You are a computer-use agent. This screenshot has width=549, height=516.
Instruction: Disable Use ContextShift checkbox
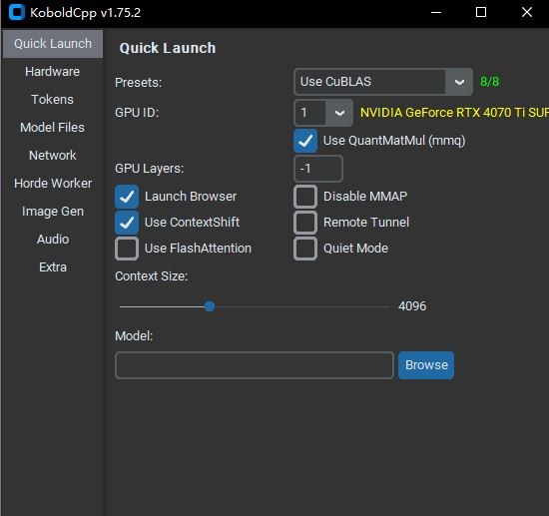click(127, 223)
